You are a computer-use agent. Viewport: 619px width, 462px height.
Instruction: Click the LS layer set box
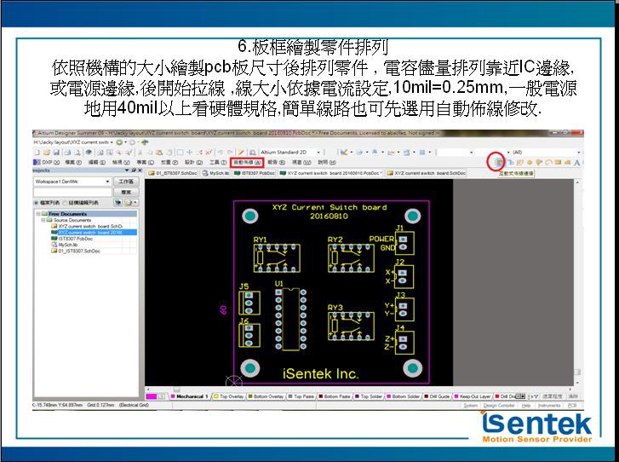point(162,396)
